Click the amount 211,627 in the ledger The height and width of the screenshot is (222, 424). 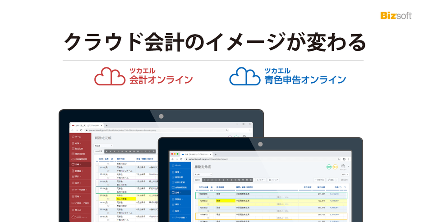tap(321, 194)
